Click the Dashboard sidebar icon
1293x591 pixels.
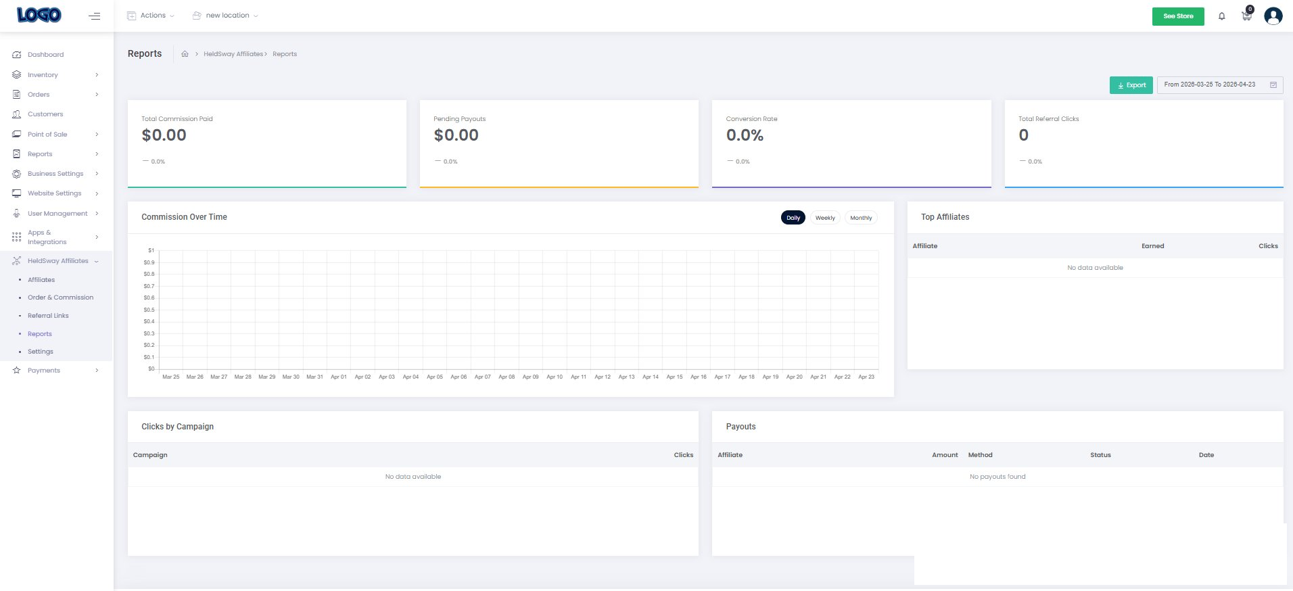click(x=16, y=55)
